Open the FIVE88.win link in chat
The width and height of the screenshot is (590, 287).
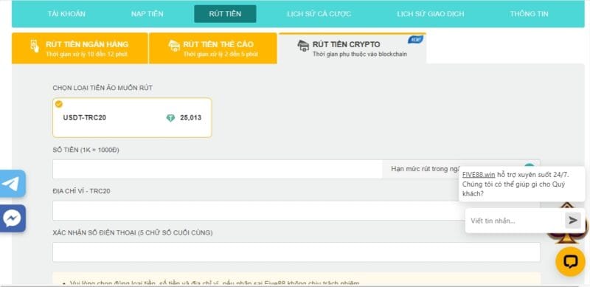(479, 175)
